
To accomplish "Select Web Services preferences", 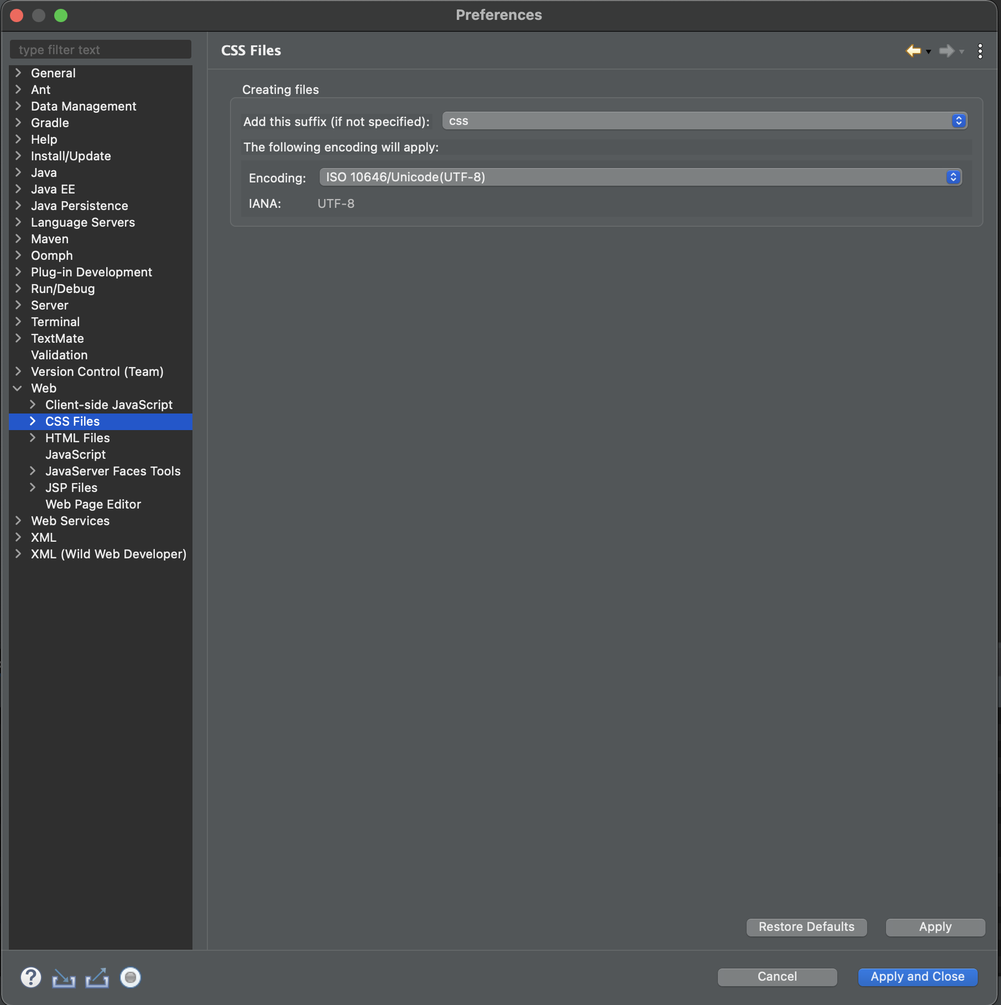I will (x=70, y=521).
